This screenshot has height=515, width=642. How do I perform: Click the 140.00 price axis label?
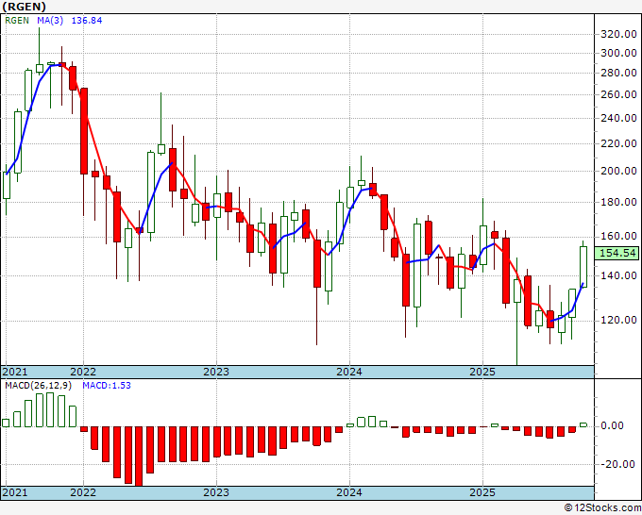tap(618, 275)
